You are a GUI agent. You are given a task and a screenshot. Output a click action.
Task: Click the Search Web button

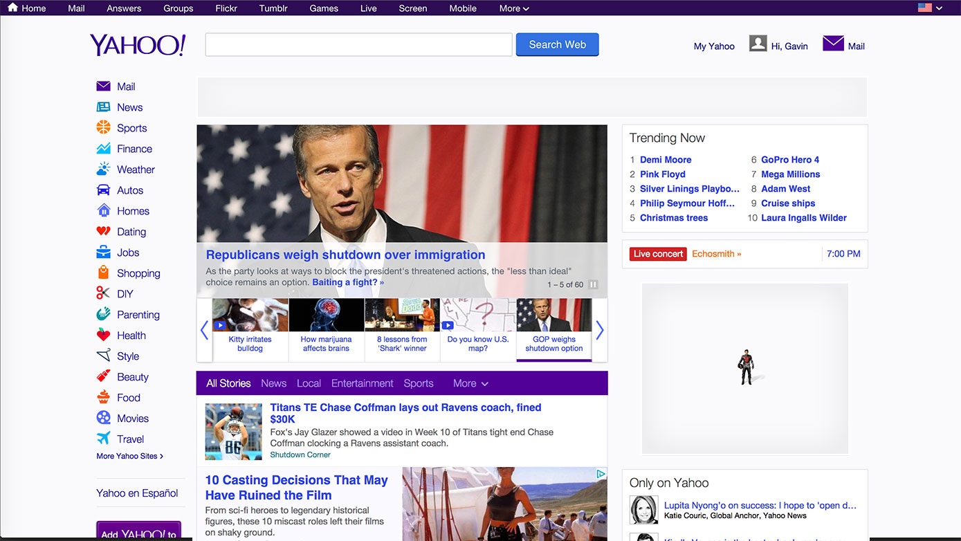pos(558,44)
